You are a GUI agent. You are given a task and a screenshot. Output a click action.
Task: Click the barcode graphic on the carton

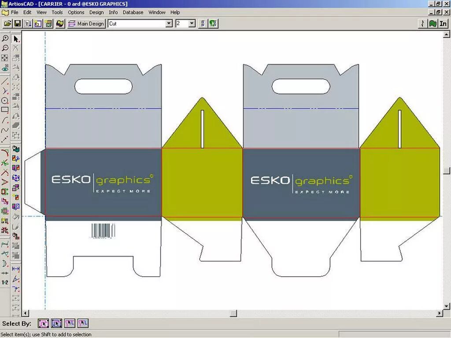(x=103, y=231)
